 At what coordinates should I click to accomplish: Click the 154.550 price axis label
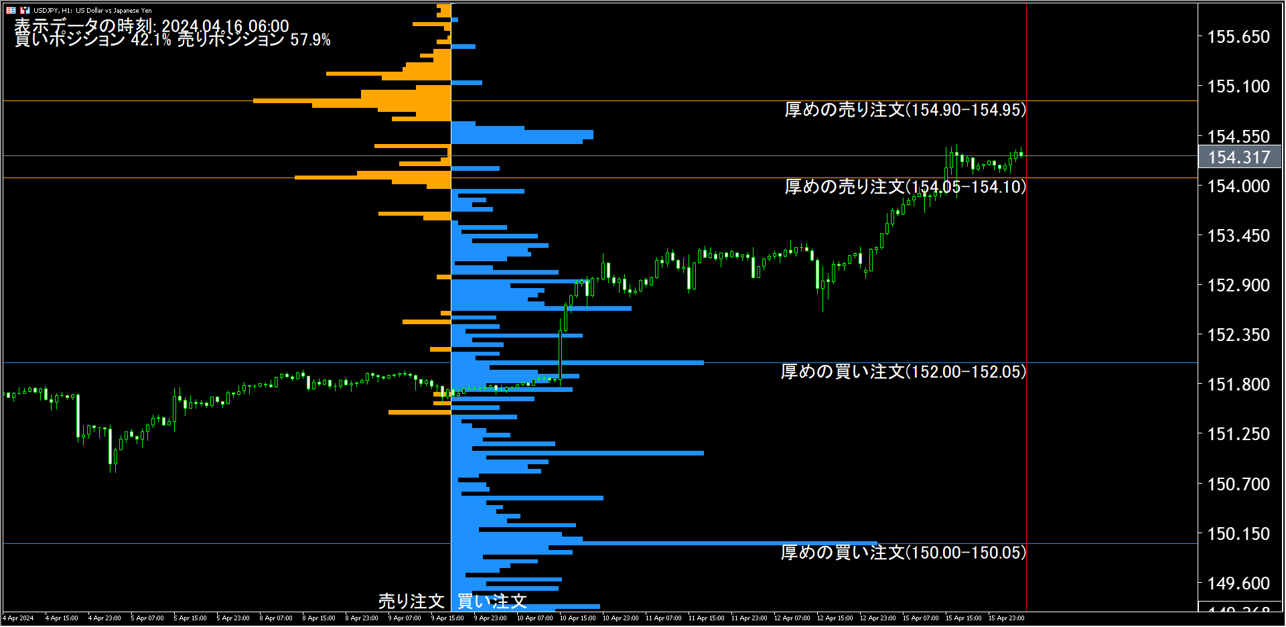click(1238, 137)
